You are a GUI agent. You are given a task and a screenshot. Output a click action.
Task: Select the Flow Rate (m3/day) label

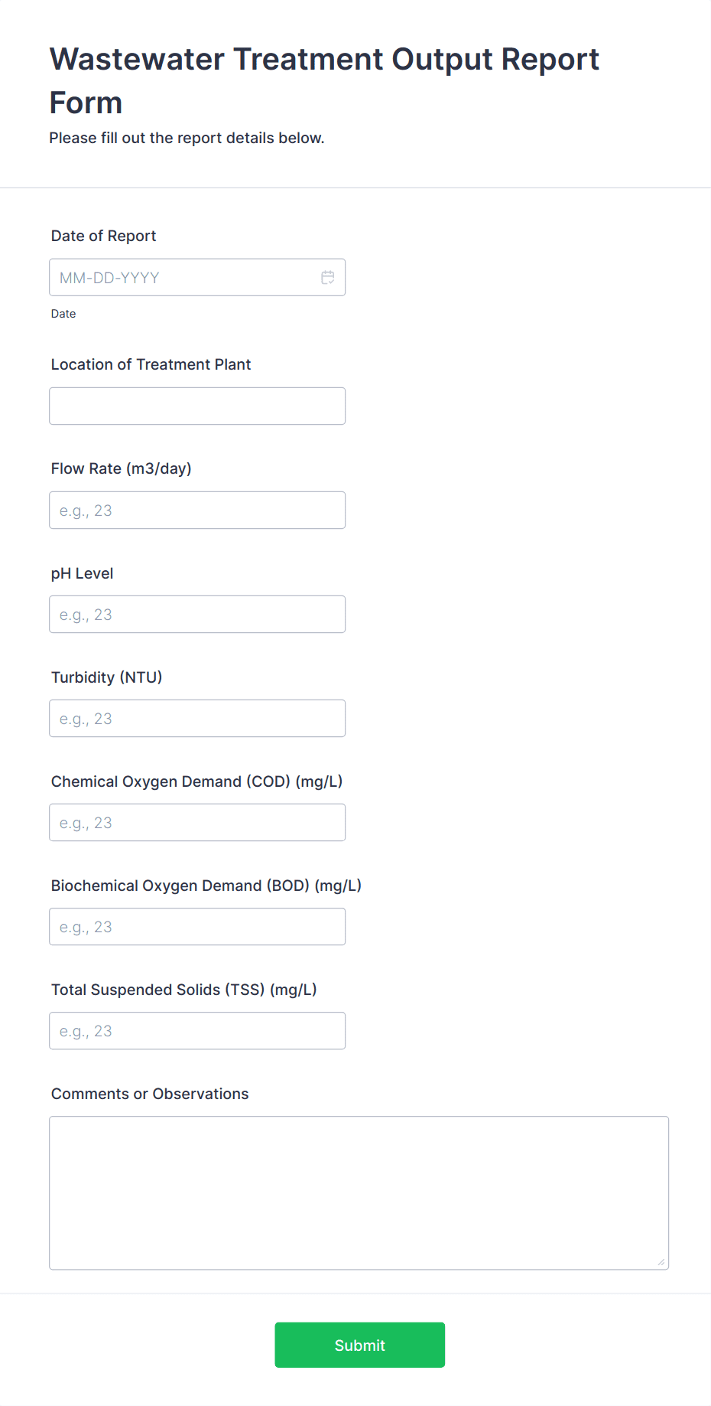click(x=121, y=468)
